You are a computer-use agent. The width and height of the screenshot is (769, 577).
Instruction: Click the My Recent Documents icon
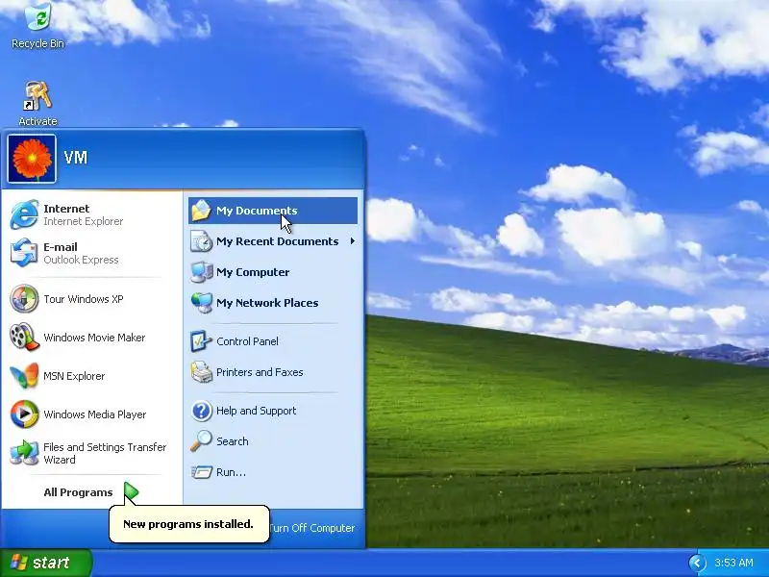[x=201, y=241]
